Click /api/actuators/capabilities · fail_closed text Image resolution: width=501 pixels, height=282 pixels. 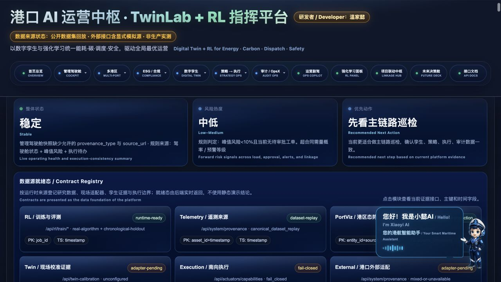coord(250,279)
